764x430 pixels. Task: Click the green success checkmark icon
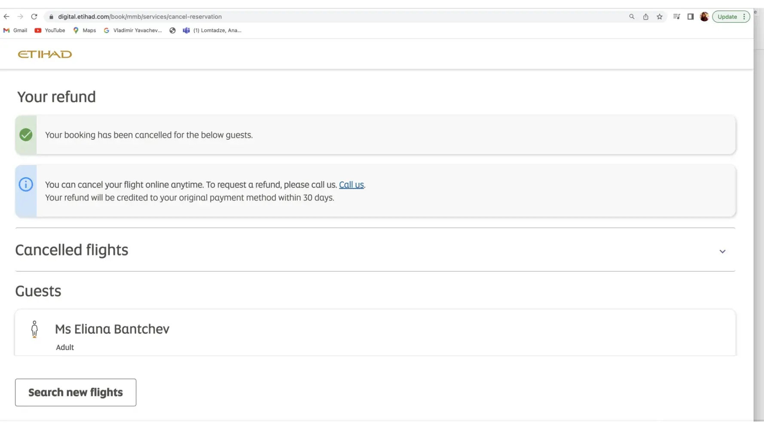click(26, 135)
